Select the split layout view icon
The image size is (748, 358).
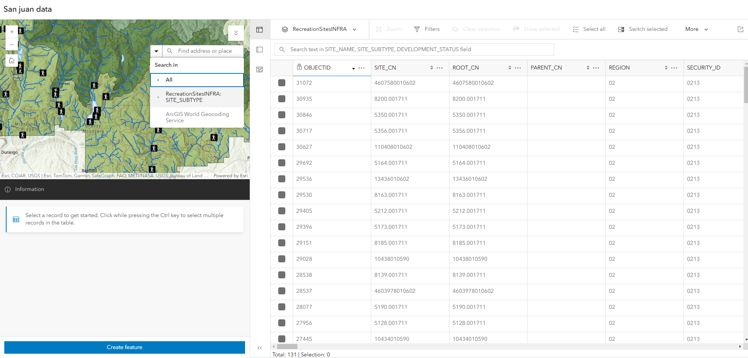pyautogui.click(x=260, y=30)
